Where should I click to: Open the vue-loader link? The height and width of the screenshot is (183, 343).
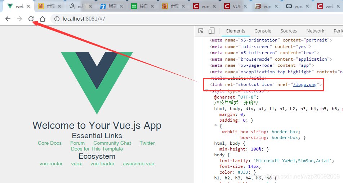coord(102,164)
